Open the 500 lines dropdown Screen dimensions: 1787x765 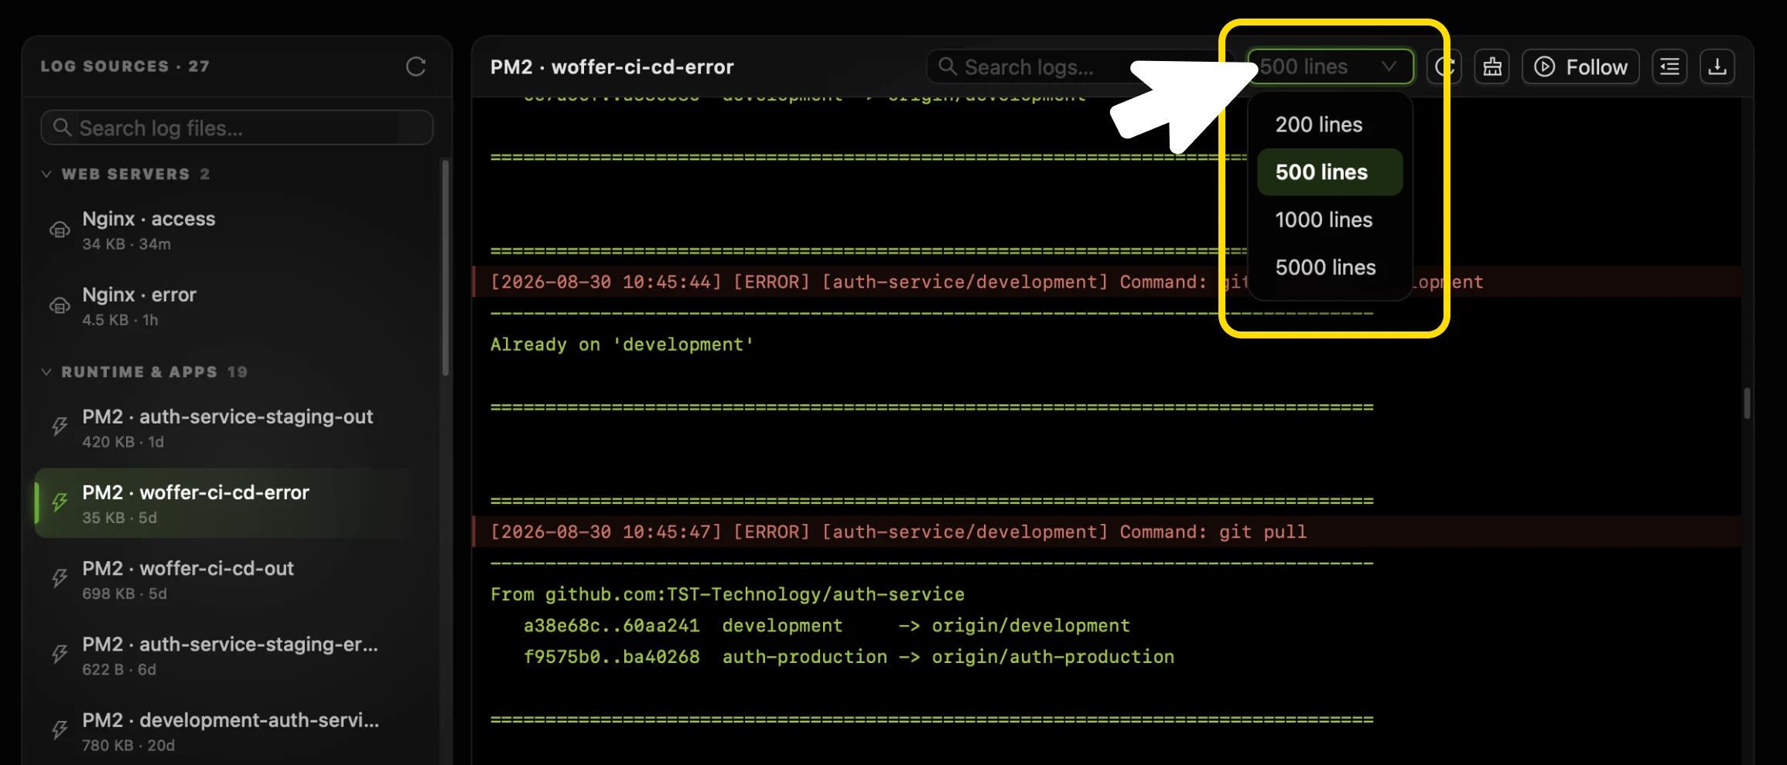(1330, 66)
